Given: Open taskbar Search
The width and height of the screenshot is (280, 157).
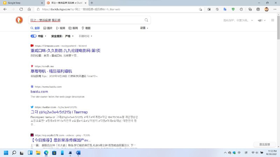Looking at the screenshot, I should tap(14, 153).
